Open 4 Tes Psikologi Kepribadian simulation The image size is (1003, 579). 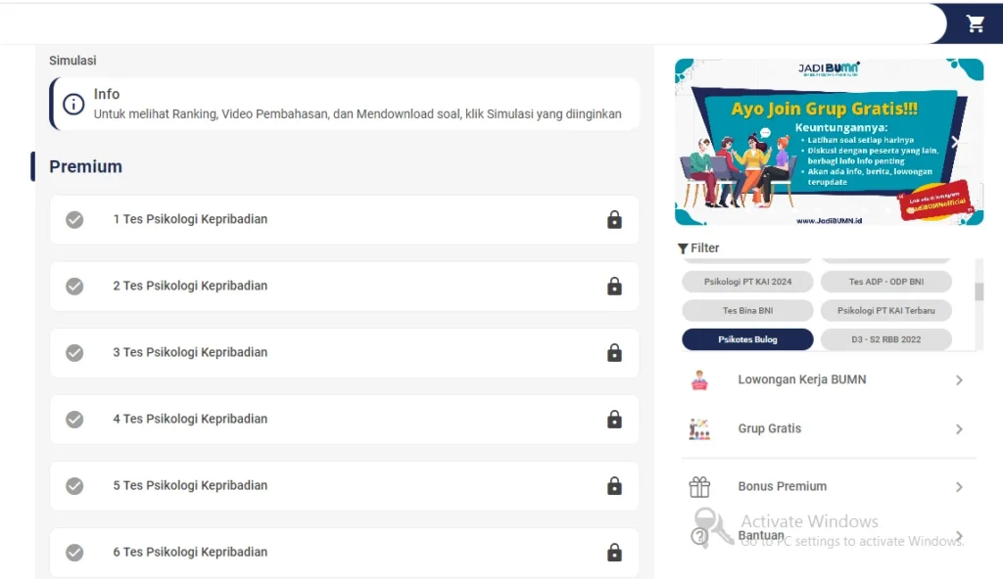pos(344,419)
